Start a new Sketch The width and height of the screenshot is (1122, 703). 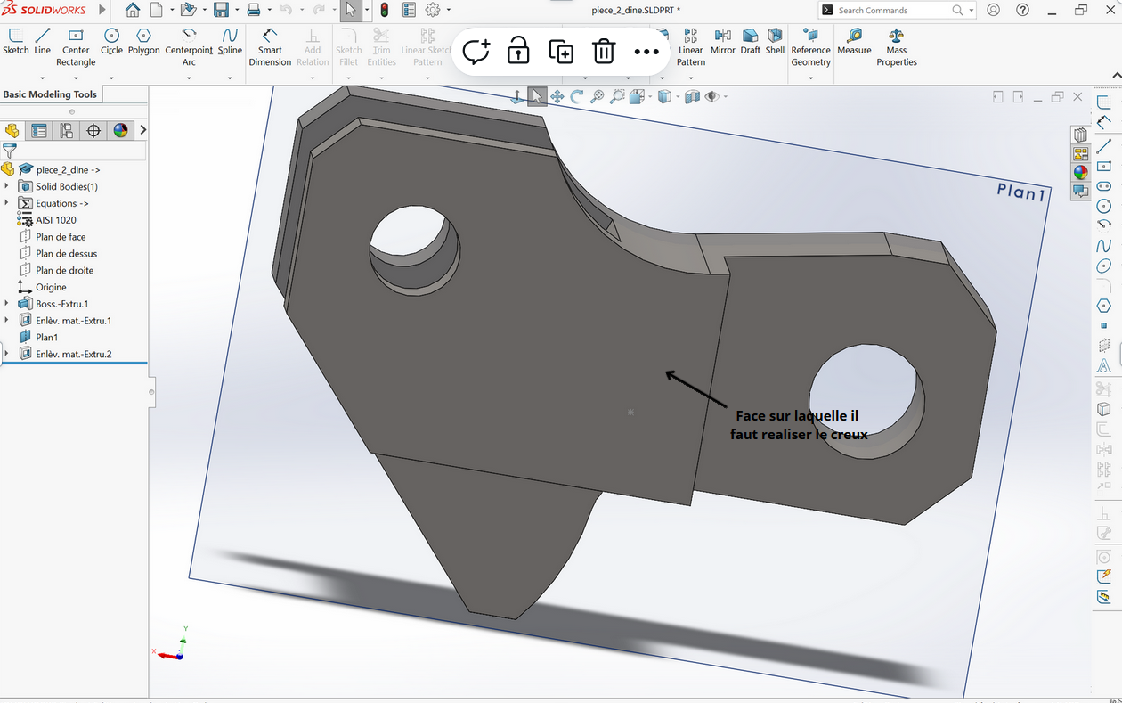(x=16, y=42)
